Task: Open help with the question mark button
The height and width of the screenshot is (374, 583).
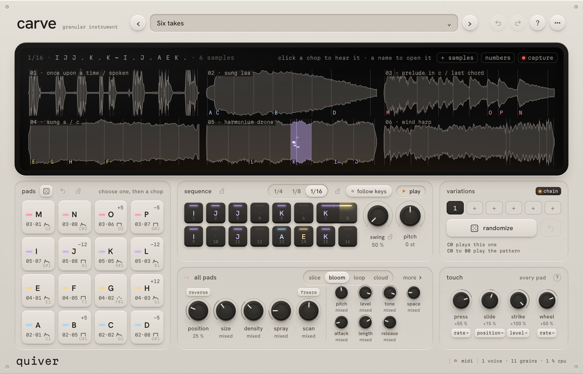Action: [538, 23]
